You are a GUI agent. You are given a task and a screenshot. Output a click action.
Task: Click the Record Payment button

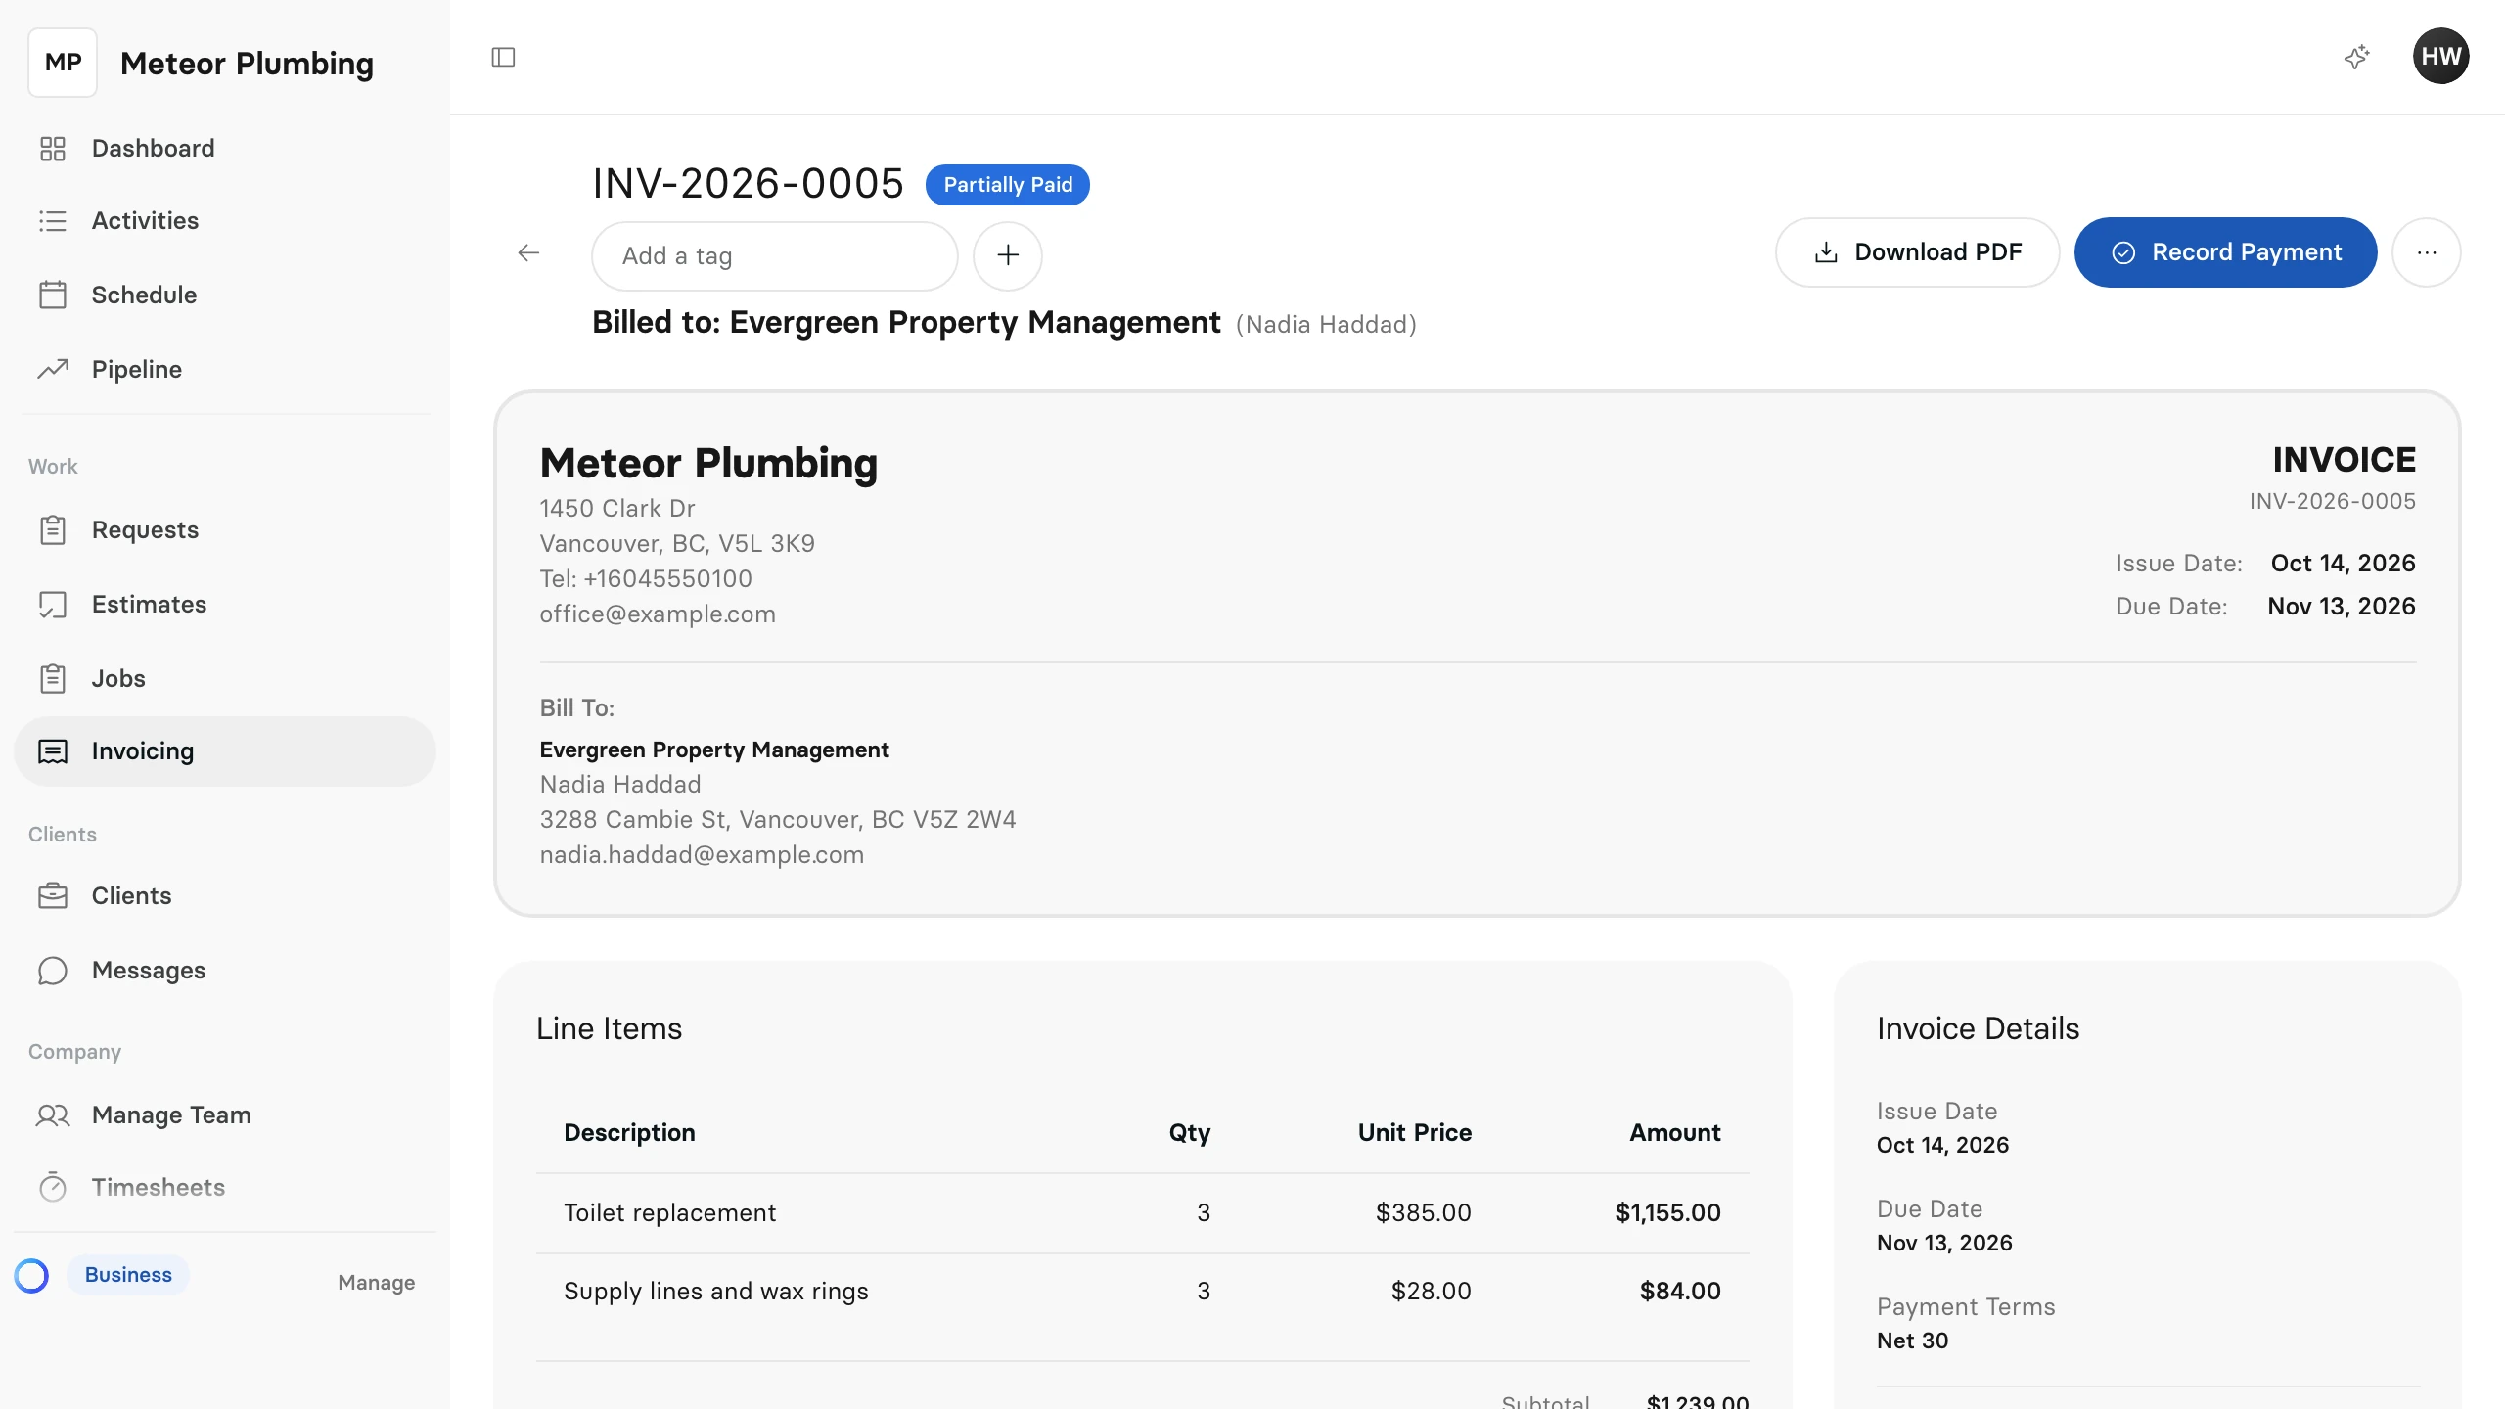[x=2225, y=252]
